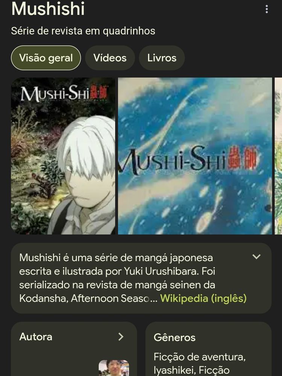Expand the Mushishi description with chevron
This screenshot has height=376, width=282.
(256, 256)
